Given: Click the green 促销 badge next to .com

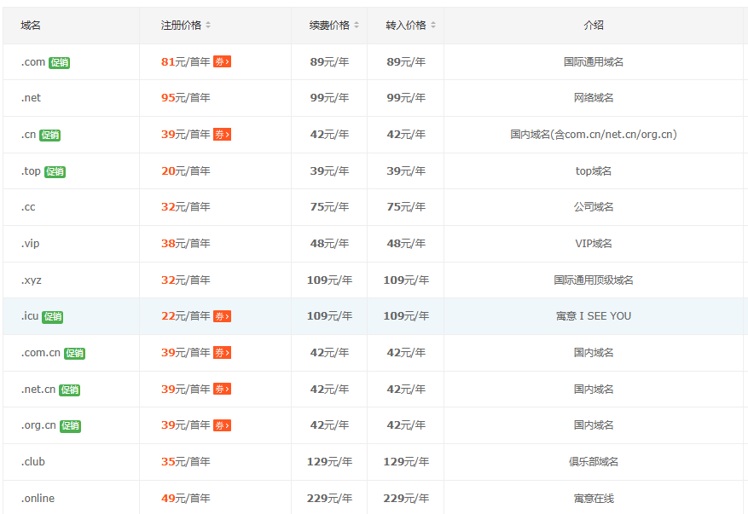Looking at the screenshot, I should 59,62.
